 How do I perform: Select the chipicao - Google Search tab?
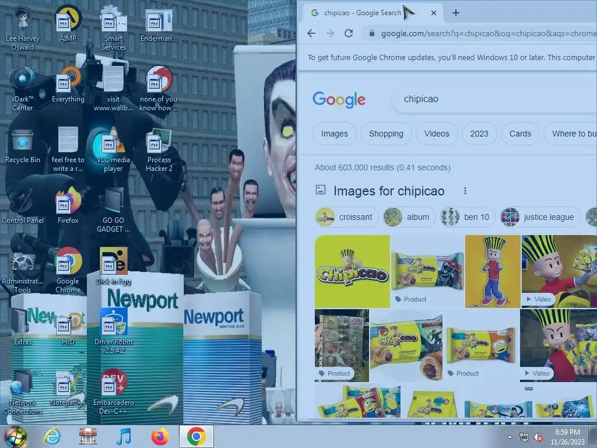click(x=371, y=13)
